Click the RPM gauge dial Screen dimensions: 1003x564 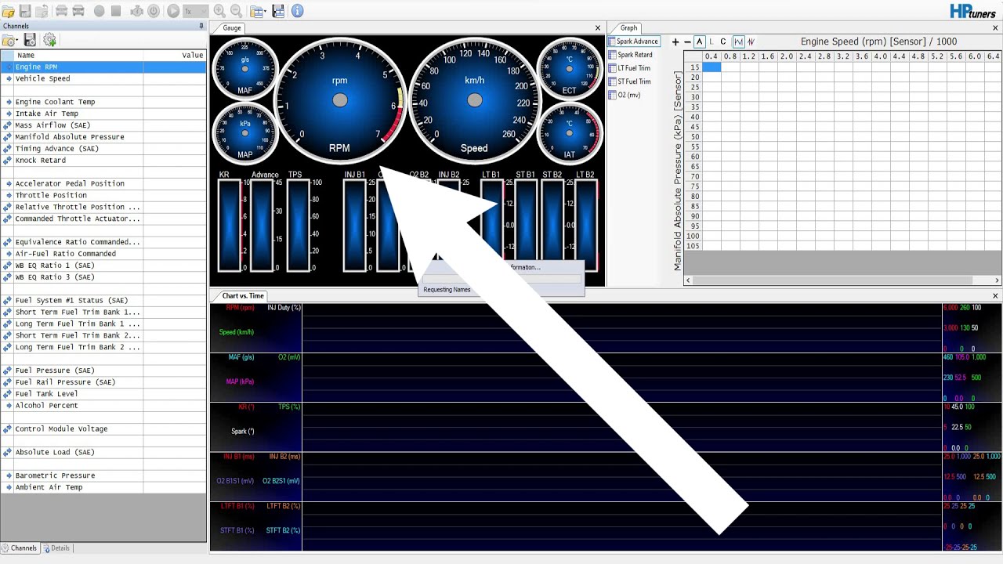[339, 100]
